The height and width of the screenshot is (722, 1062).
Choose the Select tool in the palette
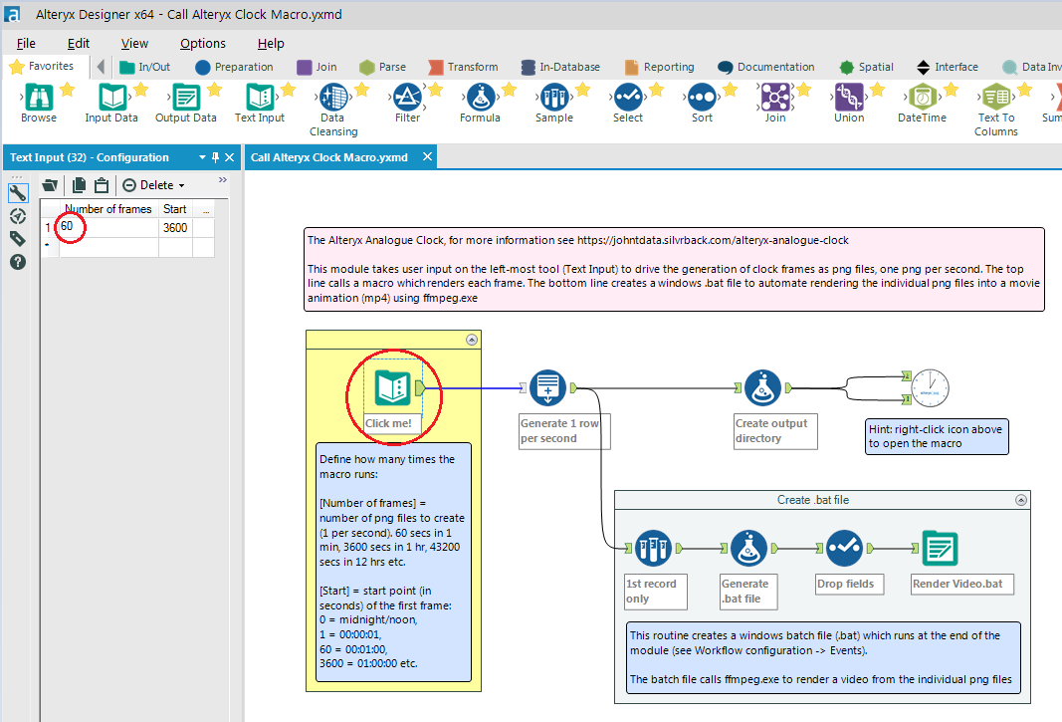628,97
